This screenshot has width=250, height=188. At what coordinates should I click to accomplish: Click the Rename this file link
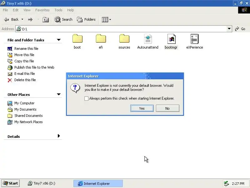click(26, 49)
